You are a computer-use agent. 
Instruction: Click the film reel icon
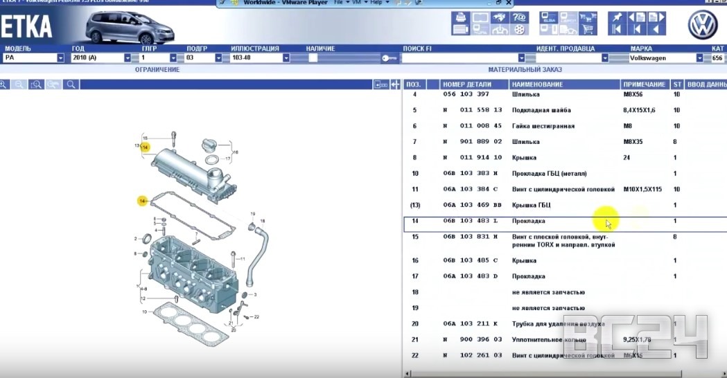pyautogui.click(x=518, y=29)
